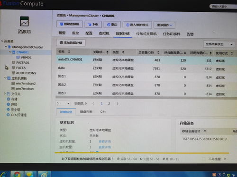Click the 安全组 security group icon
The width and height of the screenshot is (237, 177).
coord(9,110)
